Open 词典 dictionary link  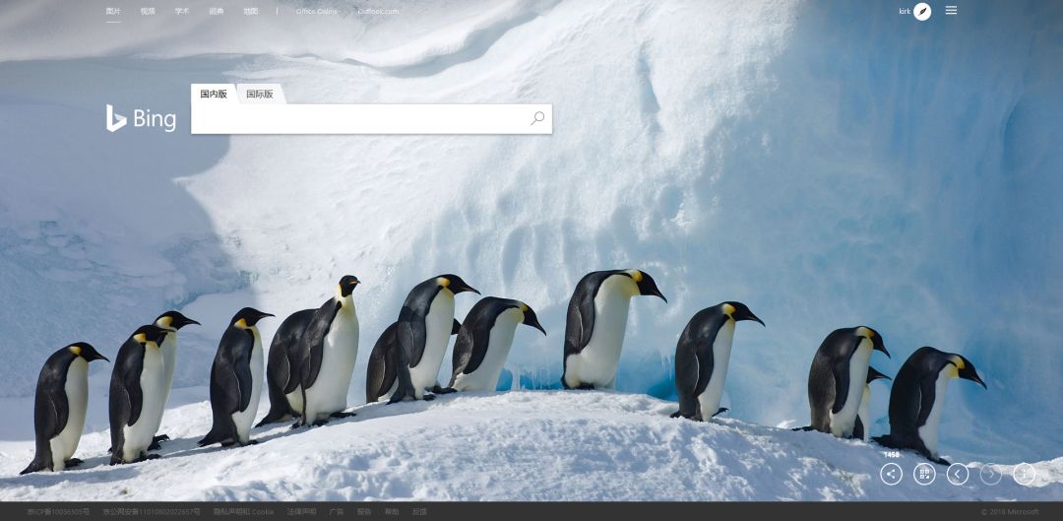coord(217,12)
